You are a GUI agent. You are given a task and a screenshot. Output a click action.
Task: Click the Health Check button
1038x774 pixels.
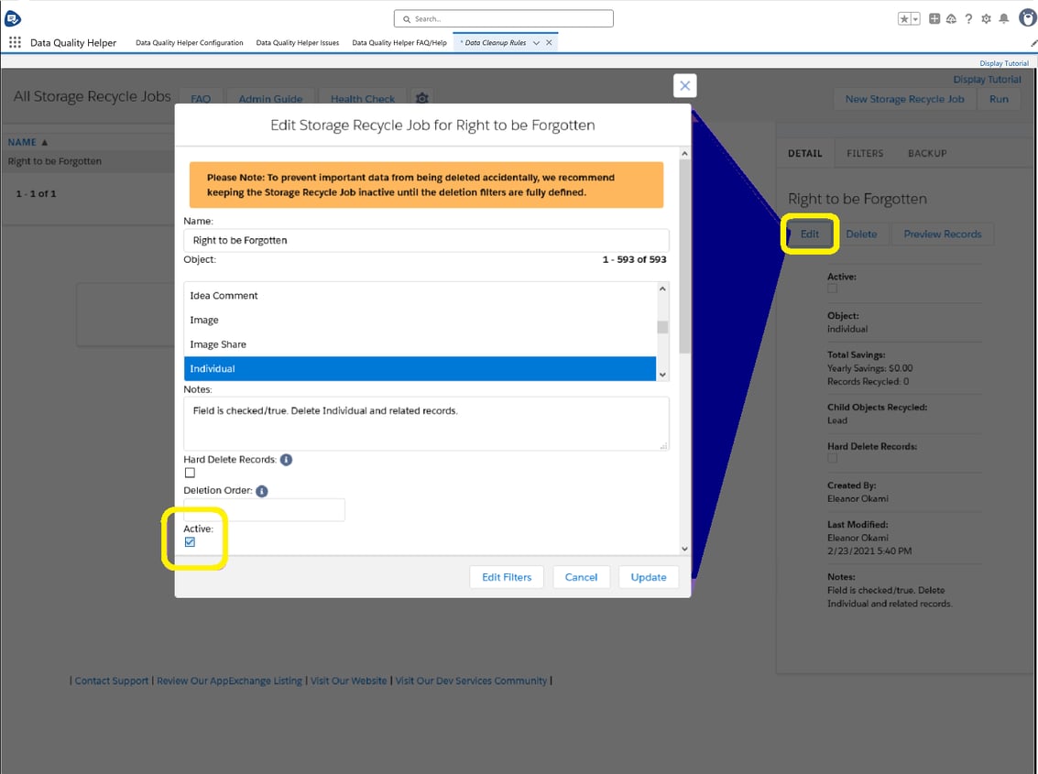[363, 98]
